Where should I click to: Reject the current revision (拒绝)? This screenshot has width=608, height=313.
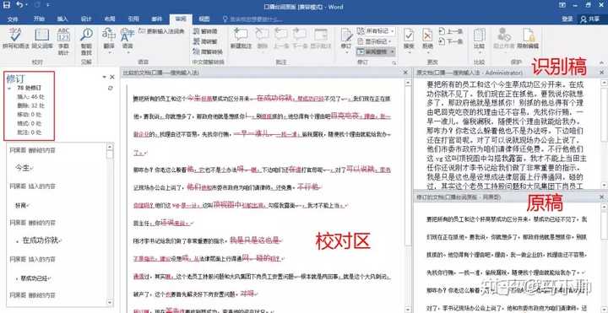pos(427,39)
